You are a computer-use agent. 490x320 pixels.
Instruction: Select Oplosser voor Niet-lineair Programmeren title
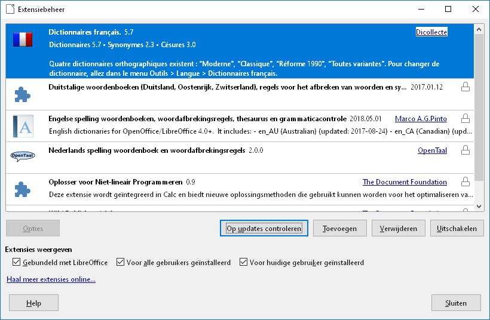pos(115,181)
